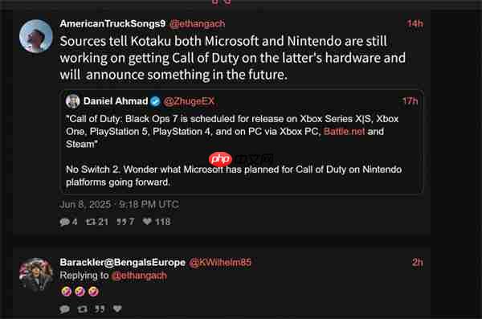Image resolution: width=482 pixels, height=319 pixels.
Task: Click @ethangach in the 'Replying to' line
Action: pos(139,276)
